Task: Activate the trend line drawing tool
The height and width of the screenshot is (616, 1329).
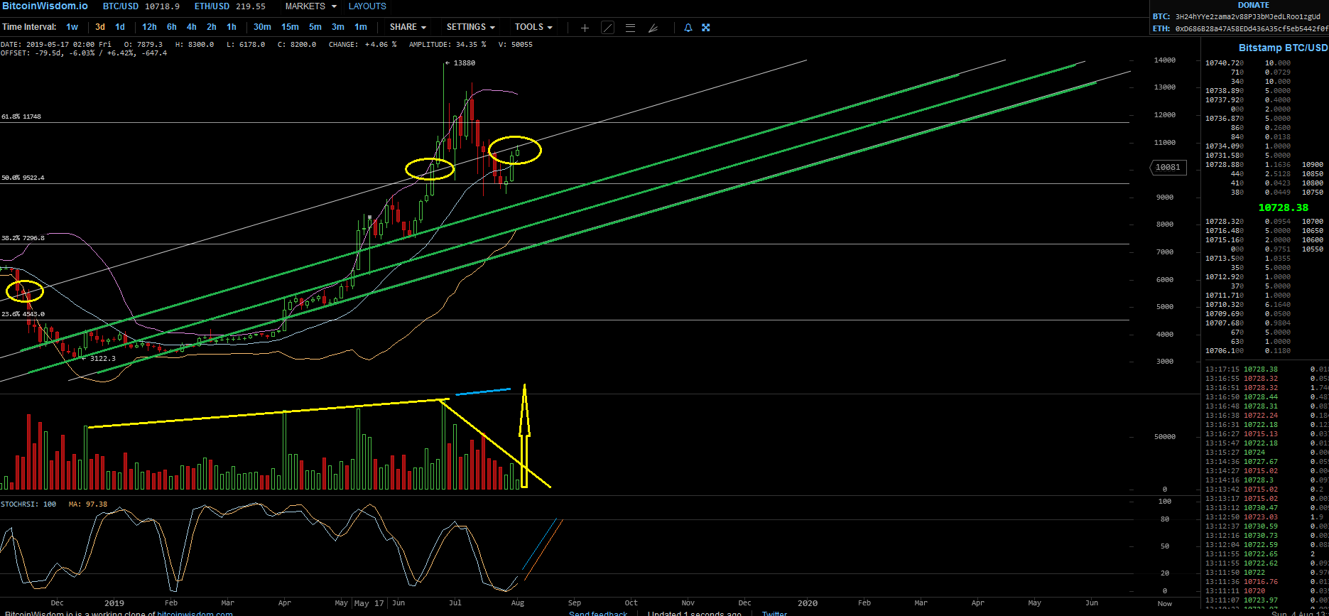Action: click(607, 28)
